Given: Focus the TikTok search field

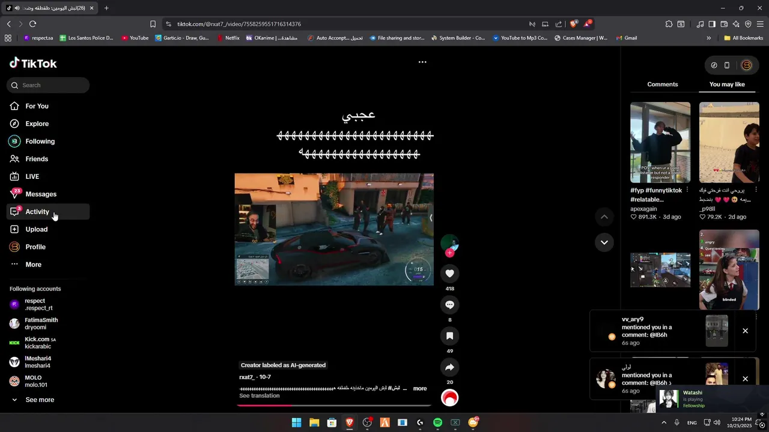Looking at the screenshot, I should pyautogui.click(x=48, y=85).
